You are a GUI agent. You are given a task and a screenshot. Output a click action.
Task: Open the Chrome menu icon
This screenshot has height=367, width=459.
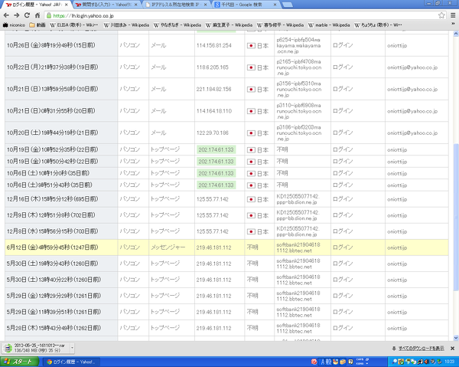[x=453, y=15]
